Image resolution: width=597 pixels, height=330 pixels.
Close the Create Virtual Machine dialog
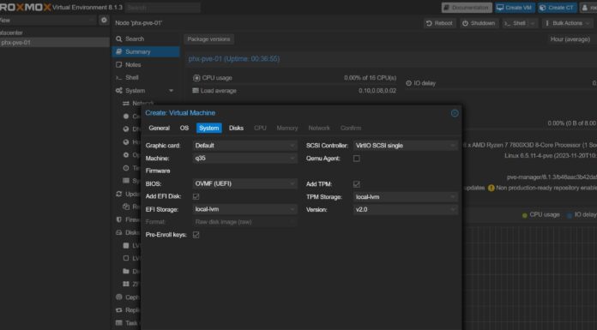tap(455, 113)
